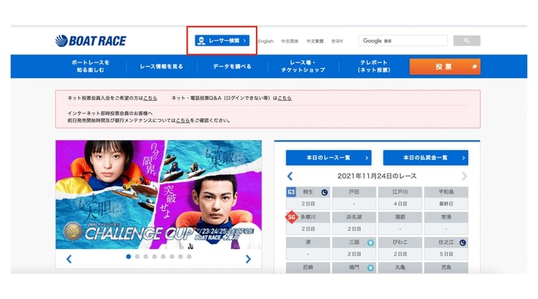Click 4日目 status under 江戸川
This screenshot has height=299, width=538.
tap(400, 204)
